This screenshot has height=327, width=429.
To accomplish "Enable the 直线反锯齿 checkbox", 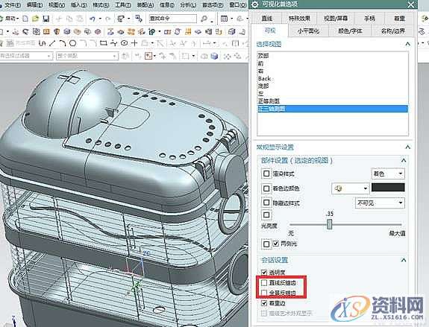I will [264, 282].
